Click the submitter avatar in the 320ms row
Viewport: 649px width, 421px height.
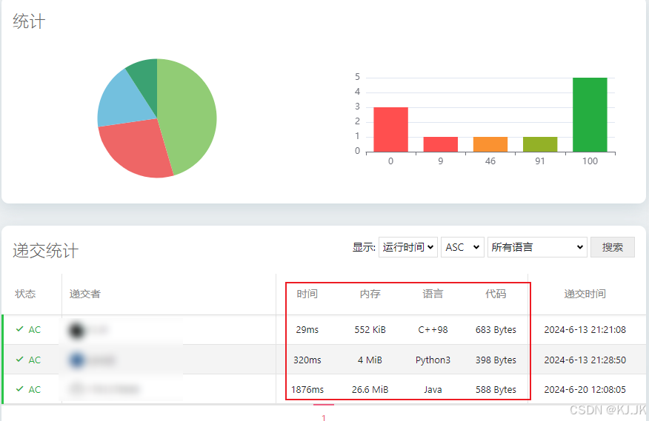coord(77,360)
